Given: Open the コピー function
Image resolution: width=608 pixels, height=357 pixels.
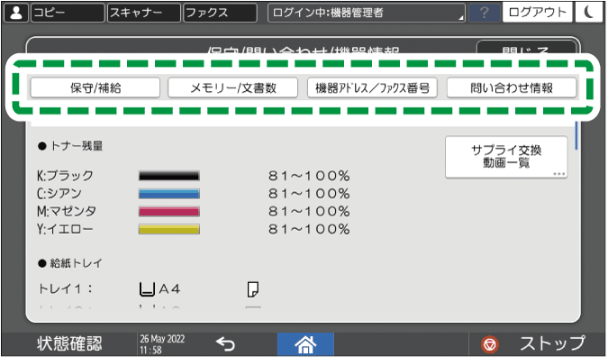Looking at the screenshot, I should point(68,13).
